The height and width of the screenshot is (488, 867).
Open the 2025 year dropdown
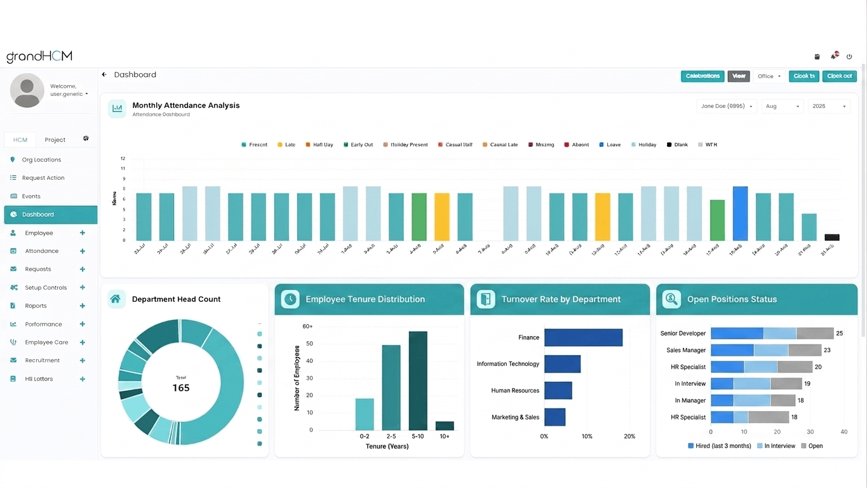829,106
